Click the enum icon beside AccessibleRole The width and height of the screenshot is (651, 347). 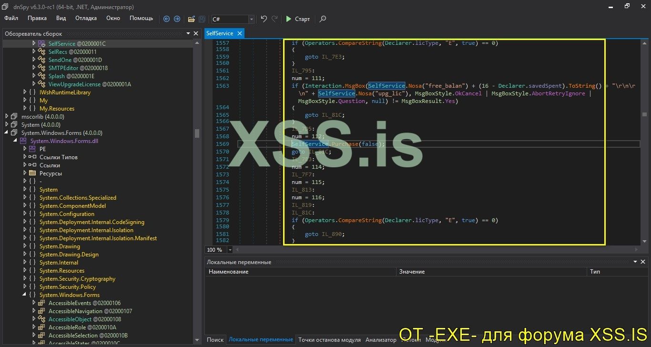[42, 327]
